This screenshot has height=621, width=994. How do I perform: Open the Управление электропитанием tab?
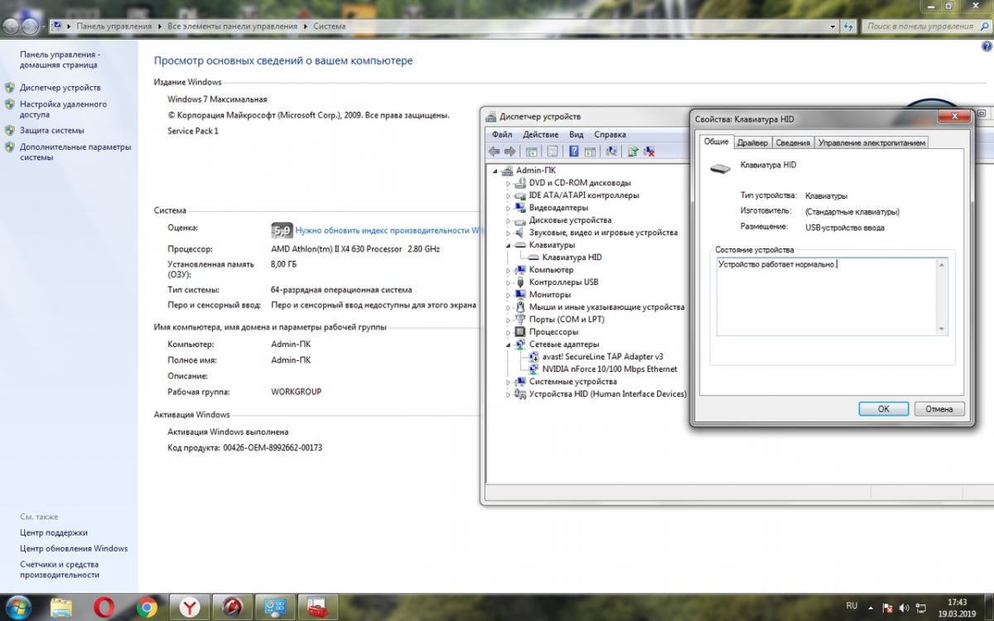871,142
